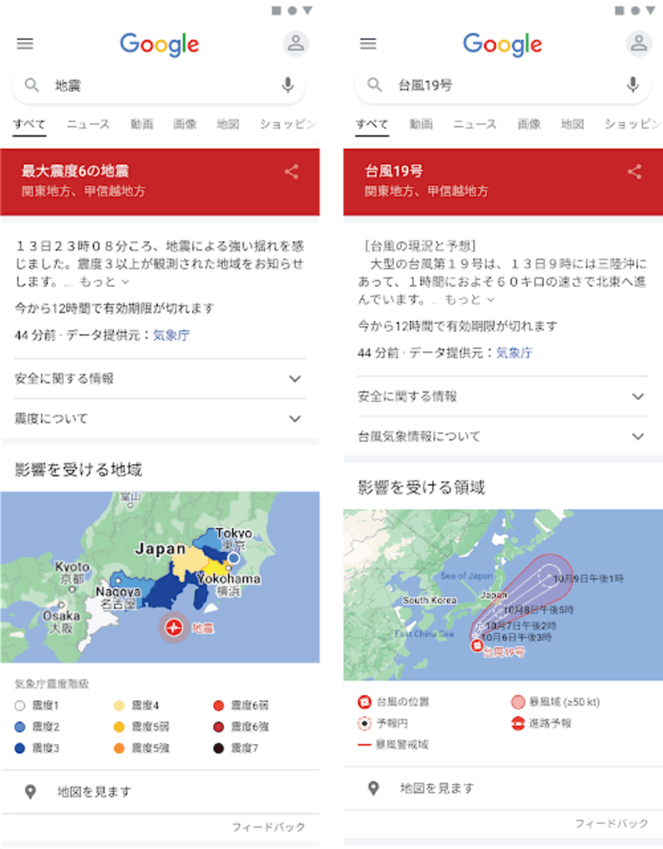
Task: Select ニュース tab on typhoon screen
Action: (475, 124)
